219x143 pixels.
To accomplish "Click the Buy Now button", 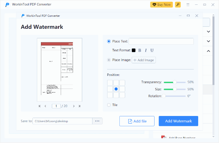I will [x=161, y=5].
